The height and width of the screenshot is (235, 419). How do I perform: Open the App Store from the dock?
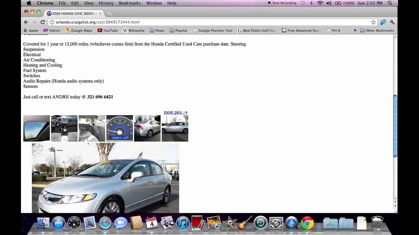(59, 223)
